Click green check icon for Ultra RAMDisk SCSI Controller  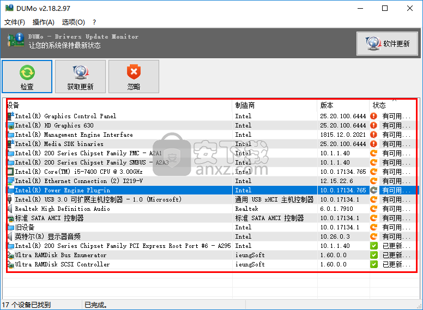click(373, 264)
